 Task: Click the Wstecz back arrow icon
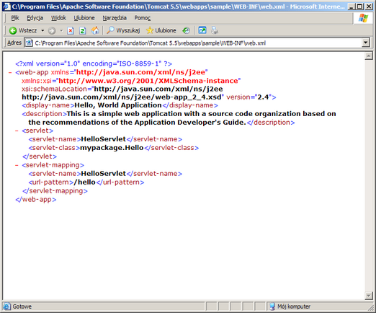click(x=13, y=30)
